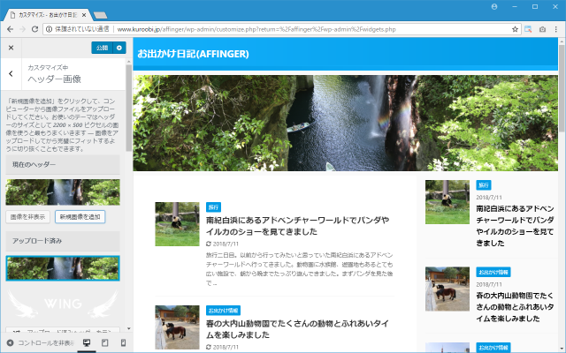Screen dimensions: 566x353
Task: Click the sidebar 旅行 tag
Action: (x=484, y=185)
